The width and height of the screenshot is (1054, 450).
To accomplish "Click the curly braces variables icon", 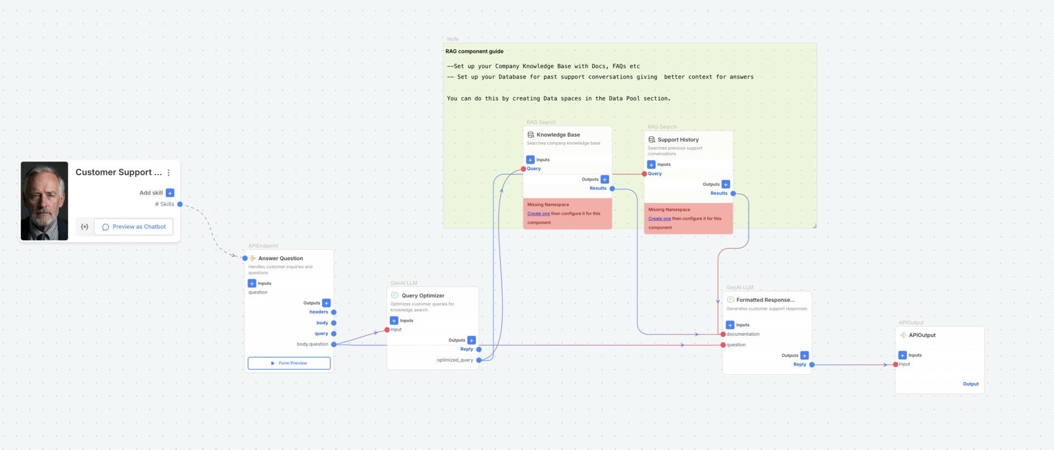I will tap(85, 227).
